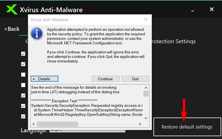Click Restore default settings

(187, 127)
